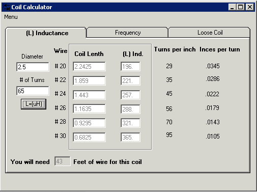Click inductance field showing 288.
This screenshot has height=192, width=257.
pyautogui.click(x=130, y=109)
